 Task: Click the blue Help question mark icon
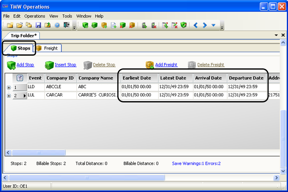[x=57, y=26]
